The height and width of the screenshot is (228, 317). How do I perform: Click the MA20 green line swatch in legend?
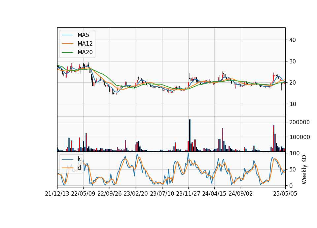tap(67, 52)
